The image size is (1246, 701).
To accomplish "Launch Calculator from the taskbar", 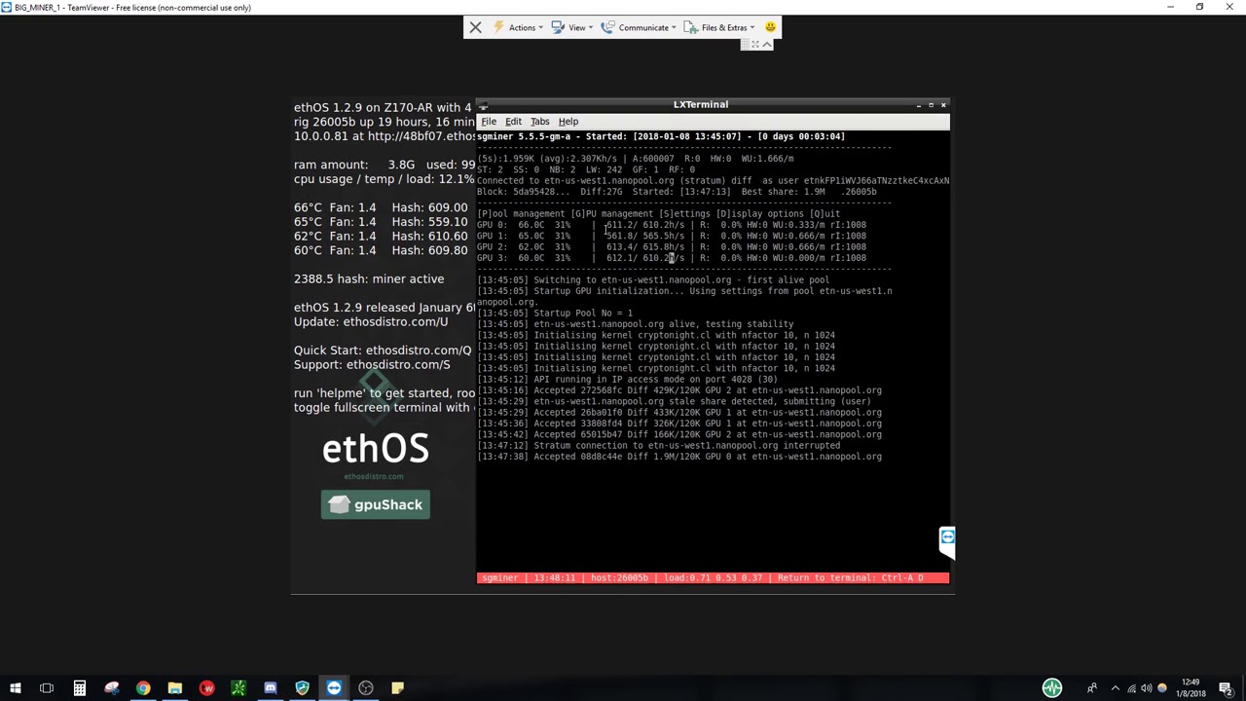I will tap(79, 688).
